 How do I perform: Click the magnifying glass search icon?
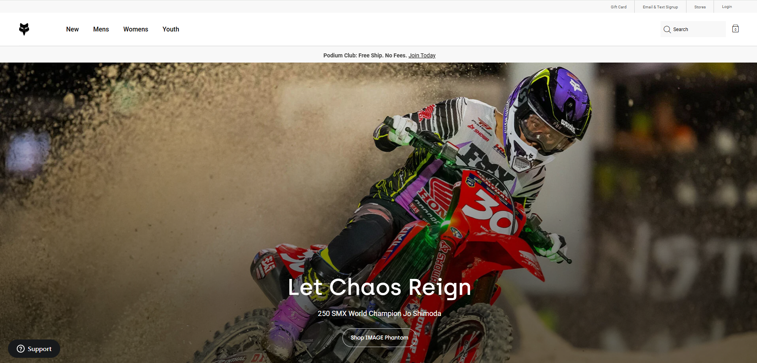(667, 29)
